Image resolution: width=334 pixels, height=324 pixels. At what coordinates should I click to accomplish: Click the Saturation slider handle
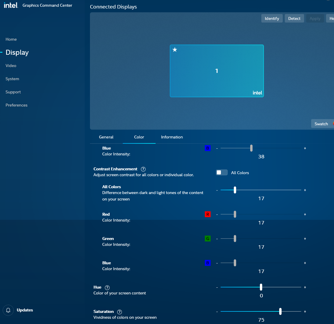pos(280,311)
